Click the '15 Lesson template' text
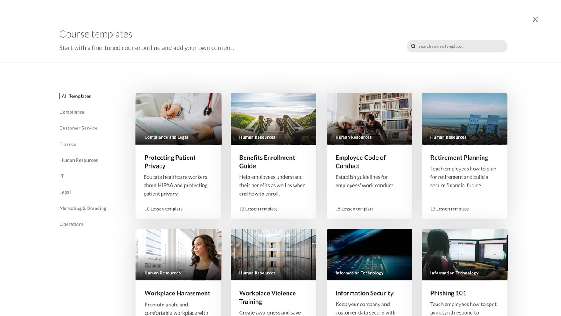 tap(355, 209)
